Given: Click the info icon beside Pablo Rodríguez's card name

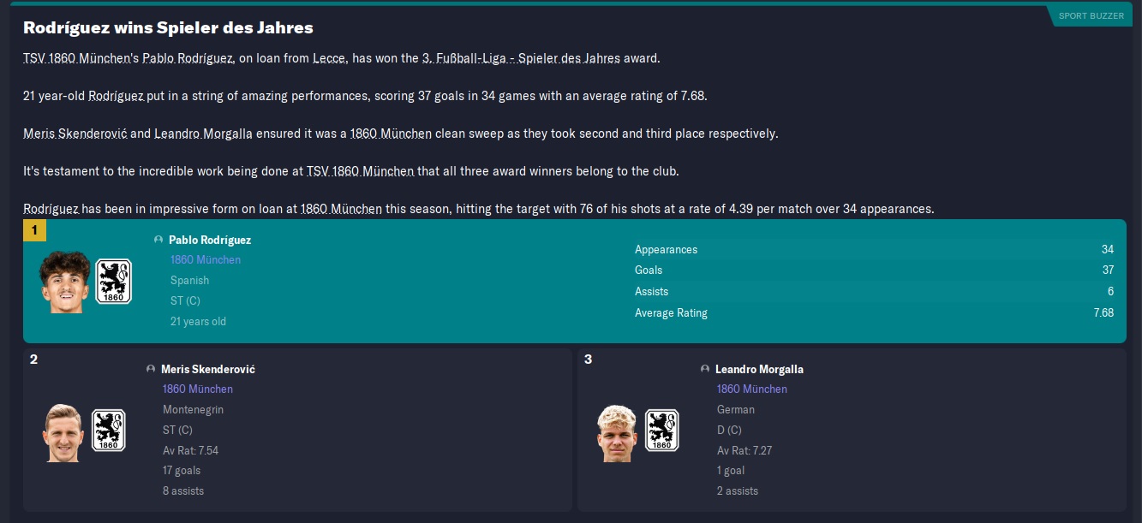Looking at the screenshot, I should [x=158, y=241].
